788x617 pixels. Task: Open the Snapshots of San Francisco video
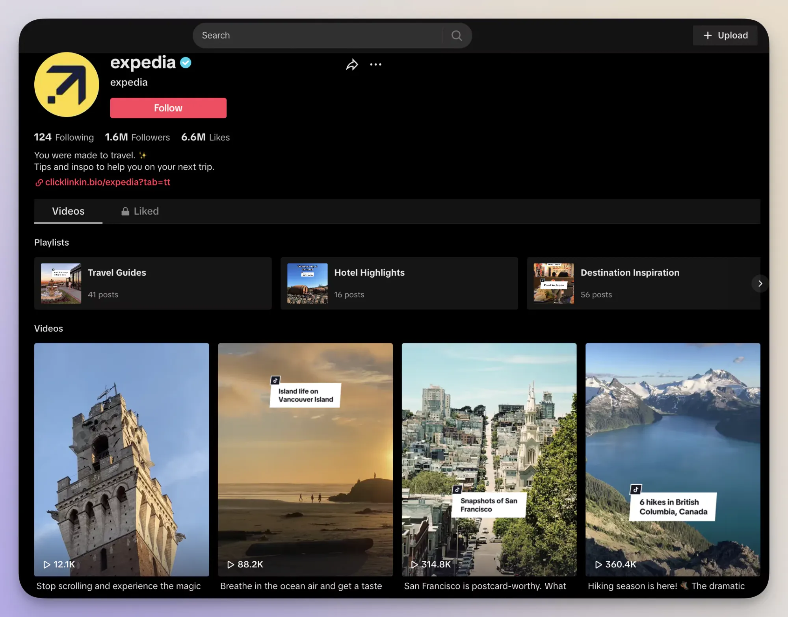click(x=489, y=460)
